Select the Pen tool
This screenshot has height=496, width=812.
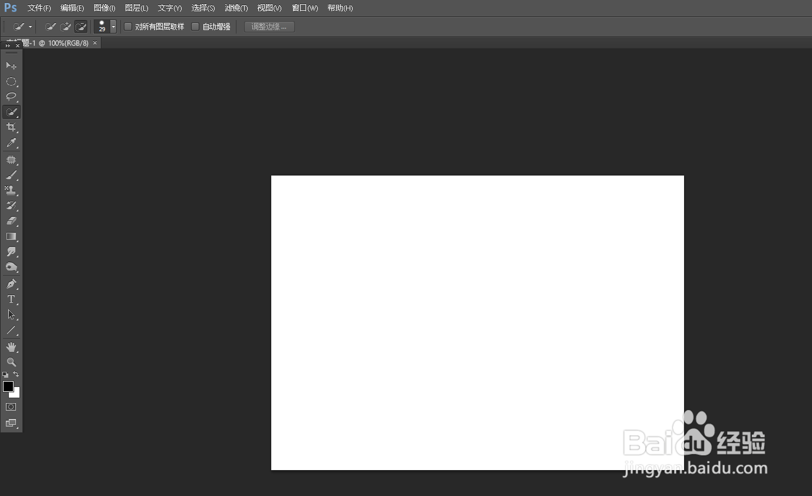pyautogui.click(x=11, y=283)
